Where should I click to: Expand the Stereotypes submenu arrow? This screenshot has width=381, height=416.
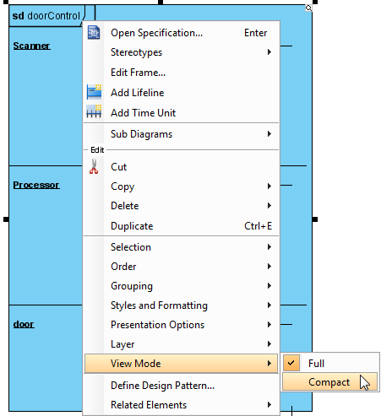[269, 52]
